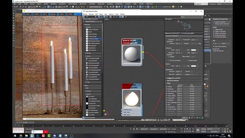Click the Windows Start button
Image resolution: width=245 pixels, height=138 pixels.
pyautogui.click(x=15, y=136)
